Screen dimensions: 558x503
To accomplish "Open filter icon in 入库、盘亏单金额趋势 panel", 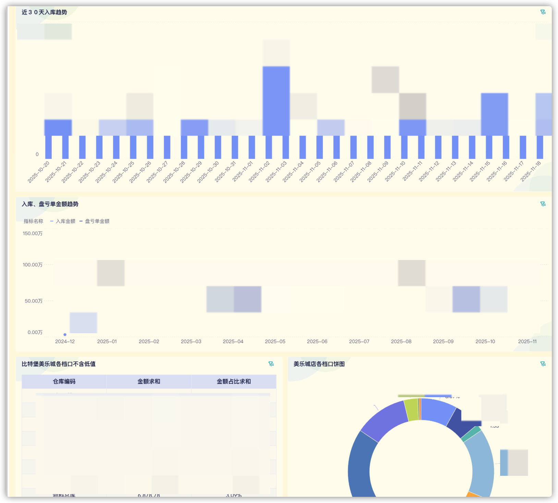I will (x=543, y=204).
